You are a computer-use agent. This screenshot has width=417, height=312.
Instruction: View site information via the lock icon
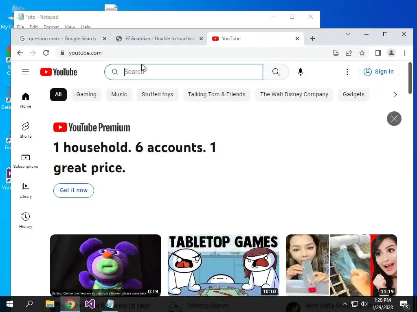click(x=62, y=53)
